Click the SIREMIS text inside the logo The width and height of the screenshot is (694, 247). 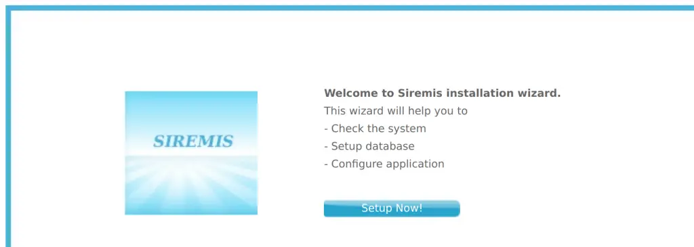tap(193, 141)
